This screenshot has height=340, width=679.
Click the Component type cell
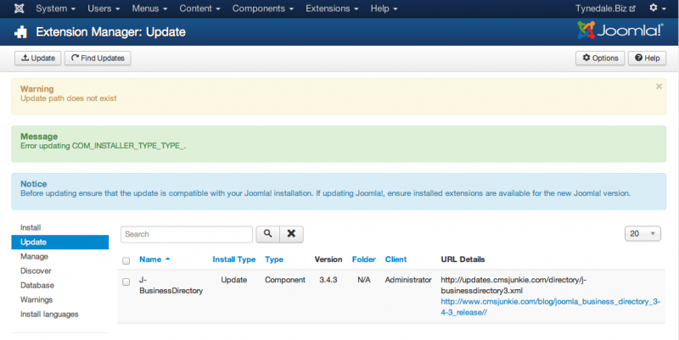tap(285, 280)
